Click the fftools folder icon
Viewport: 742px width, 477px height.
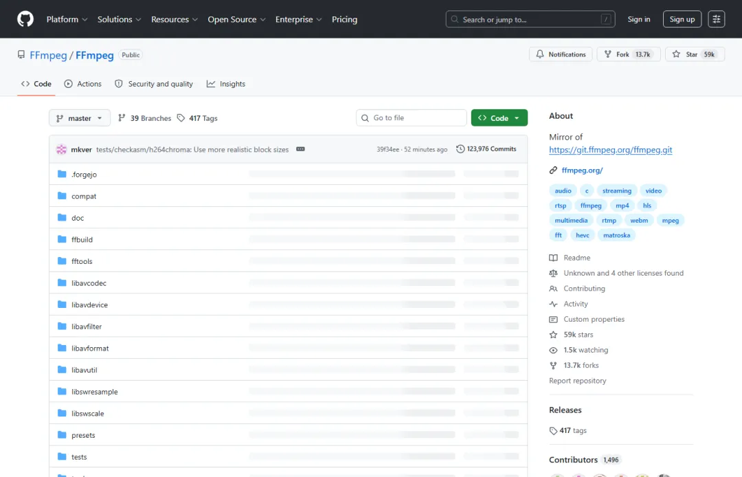click(62, 261)
